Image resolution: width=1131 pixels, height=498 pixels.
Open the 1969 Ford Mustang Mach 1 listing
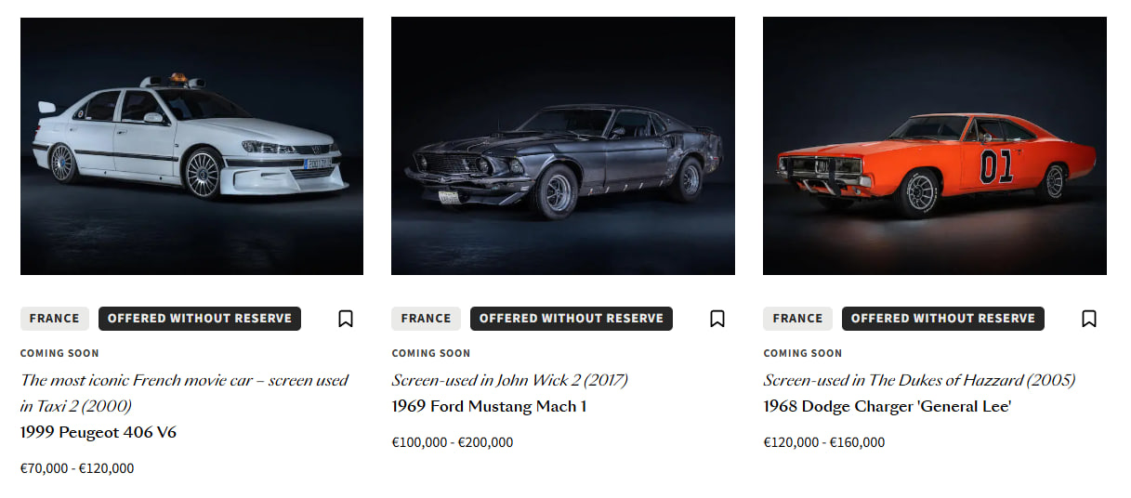(489, 406)
